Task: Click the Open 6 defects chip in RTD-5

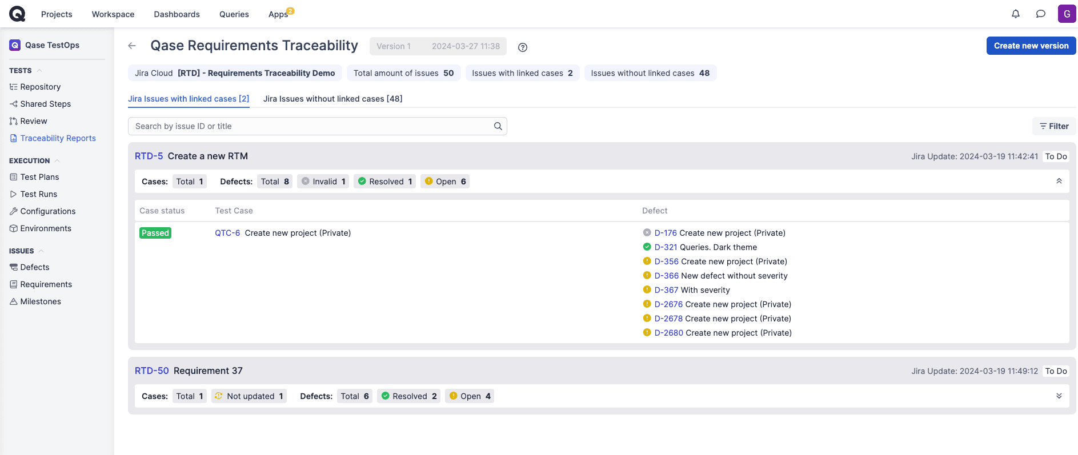Action: (445, 182)
